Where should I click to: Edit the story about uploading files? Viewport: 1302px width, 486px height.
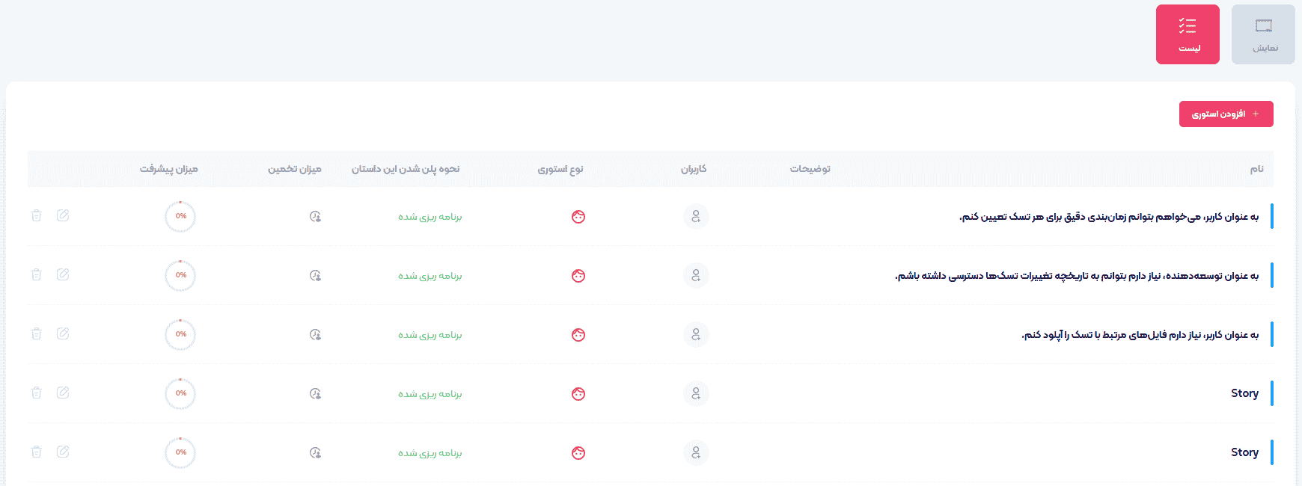click(63, 333)
